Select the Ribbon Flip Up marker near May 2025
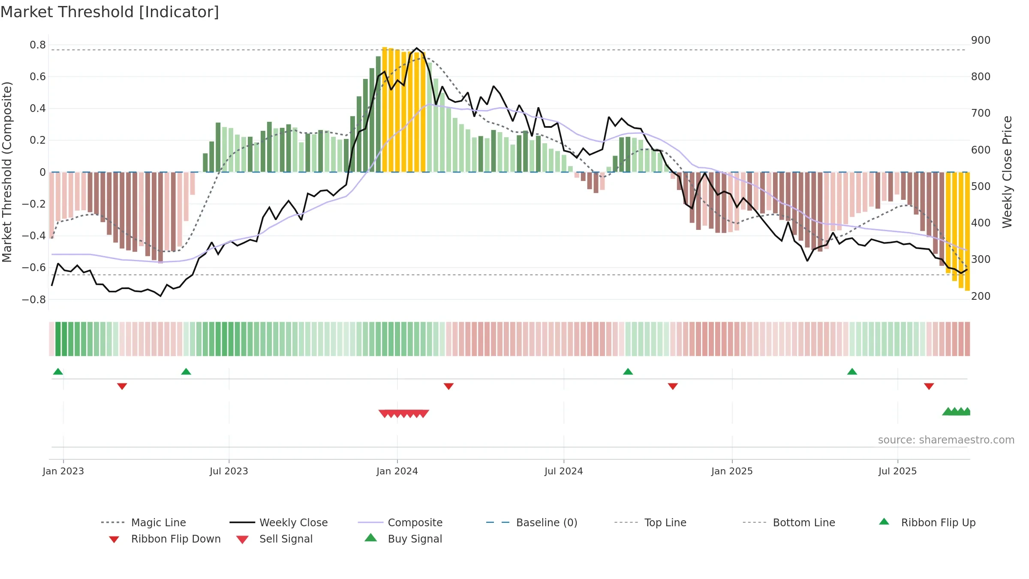Screen dimensions: 1029x579 [852, 371]
